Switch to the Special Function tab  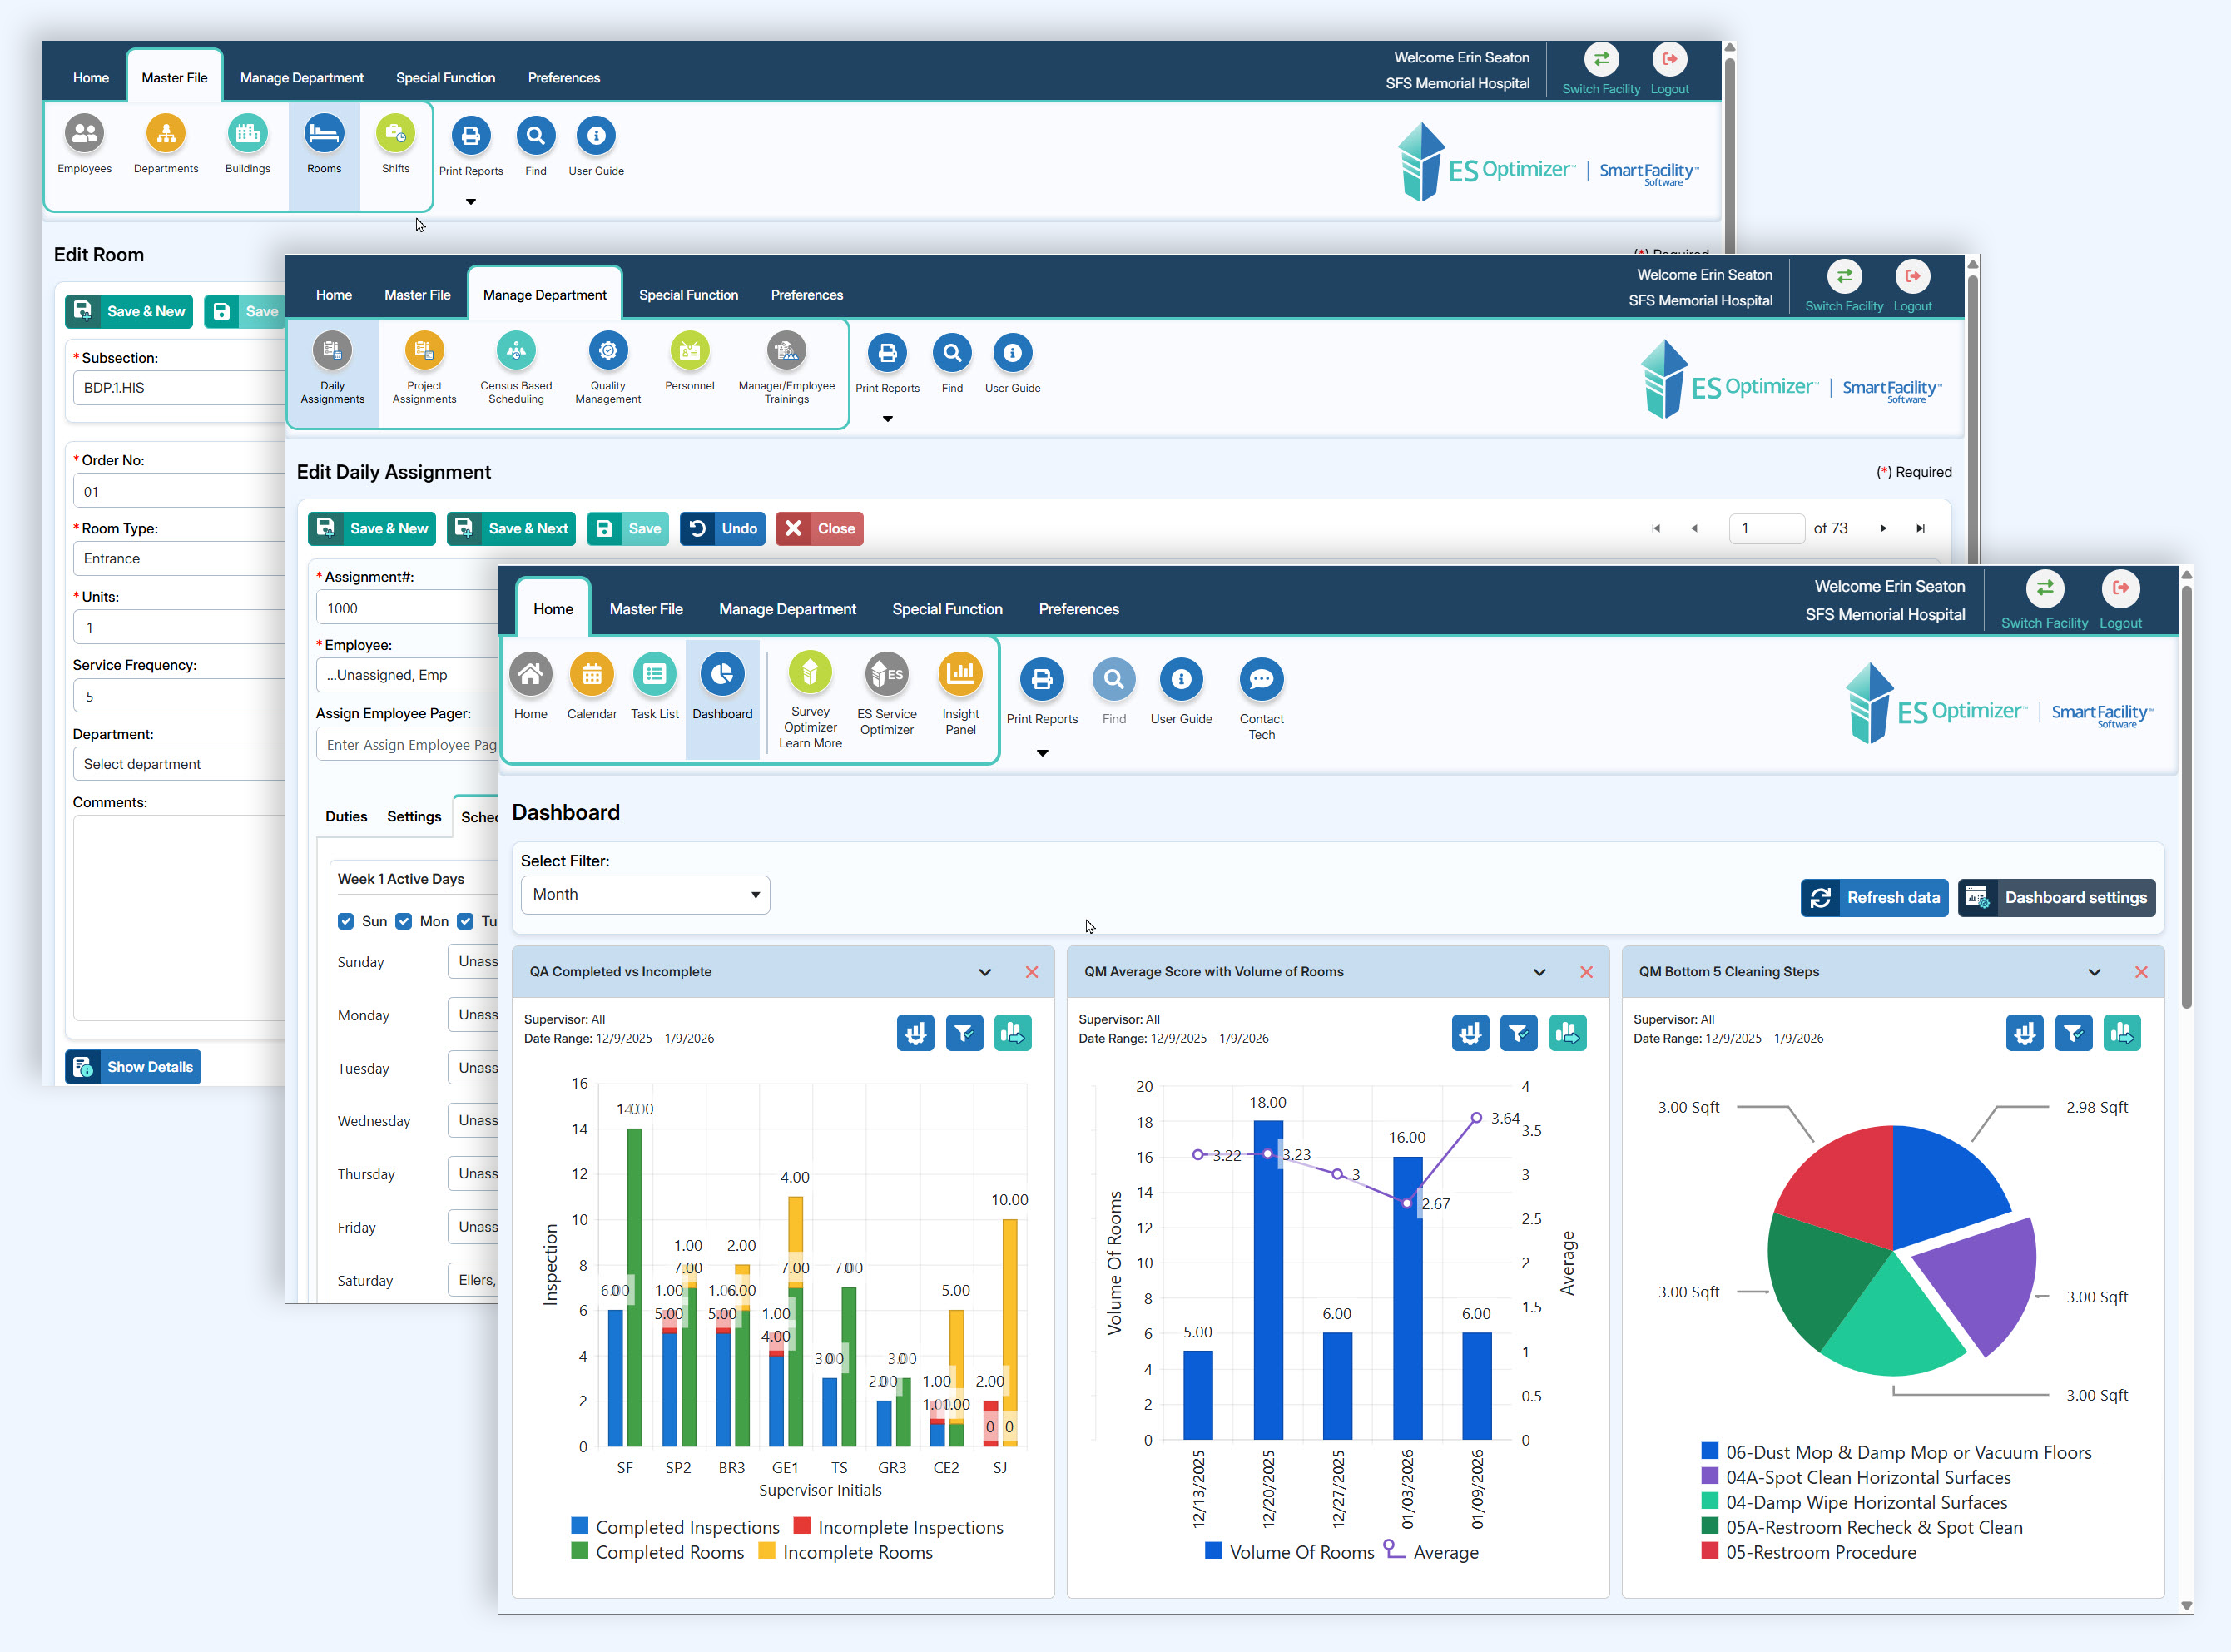click(946, 609)
